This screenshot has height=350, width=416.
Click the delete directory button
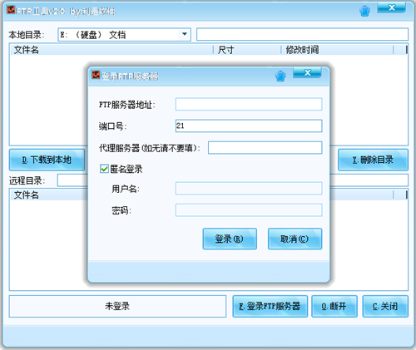(x=373, y=160)
